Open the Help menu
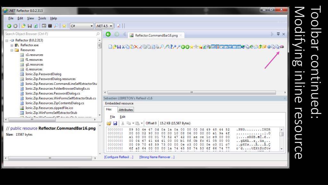 [53, 18]
